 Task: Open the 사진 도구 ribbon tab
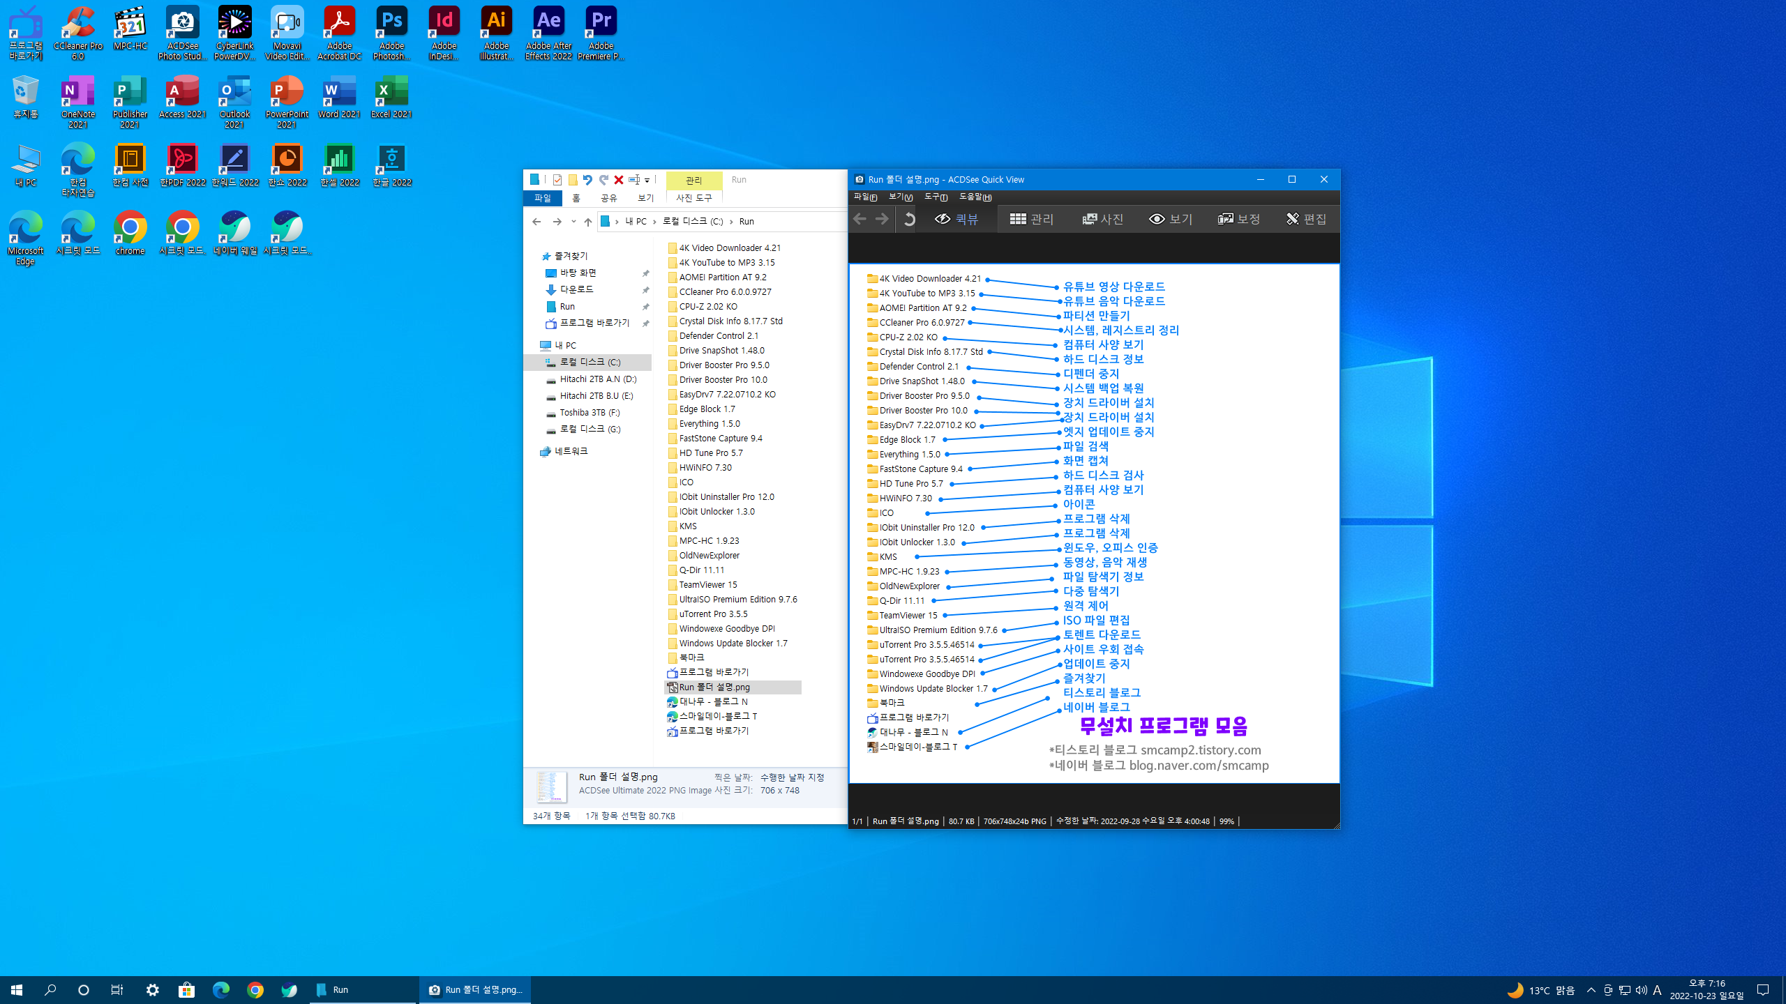[693, 198]
